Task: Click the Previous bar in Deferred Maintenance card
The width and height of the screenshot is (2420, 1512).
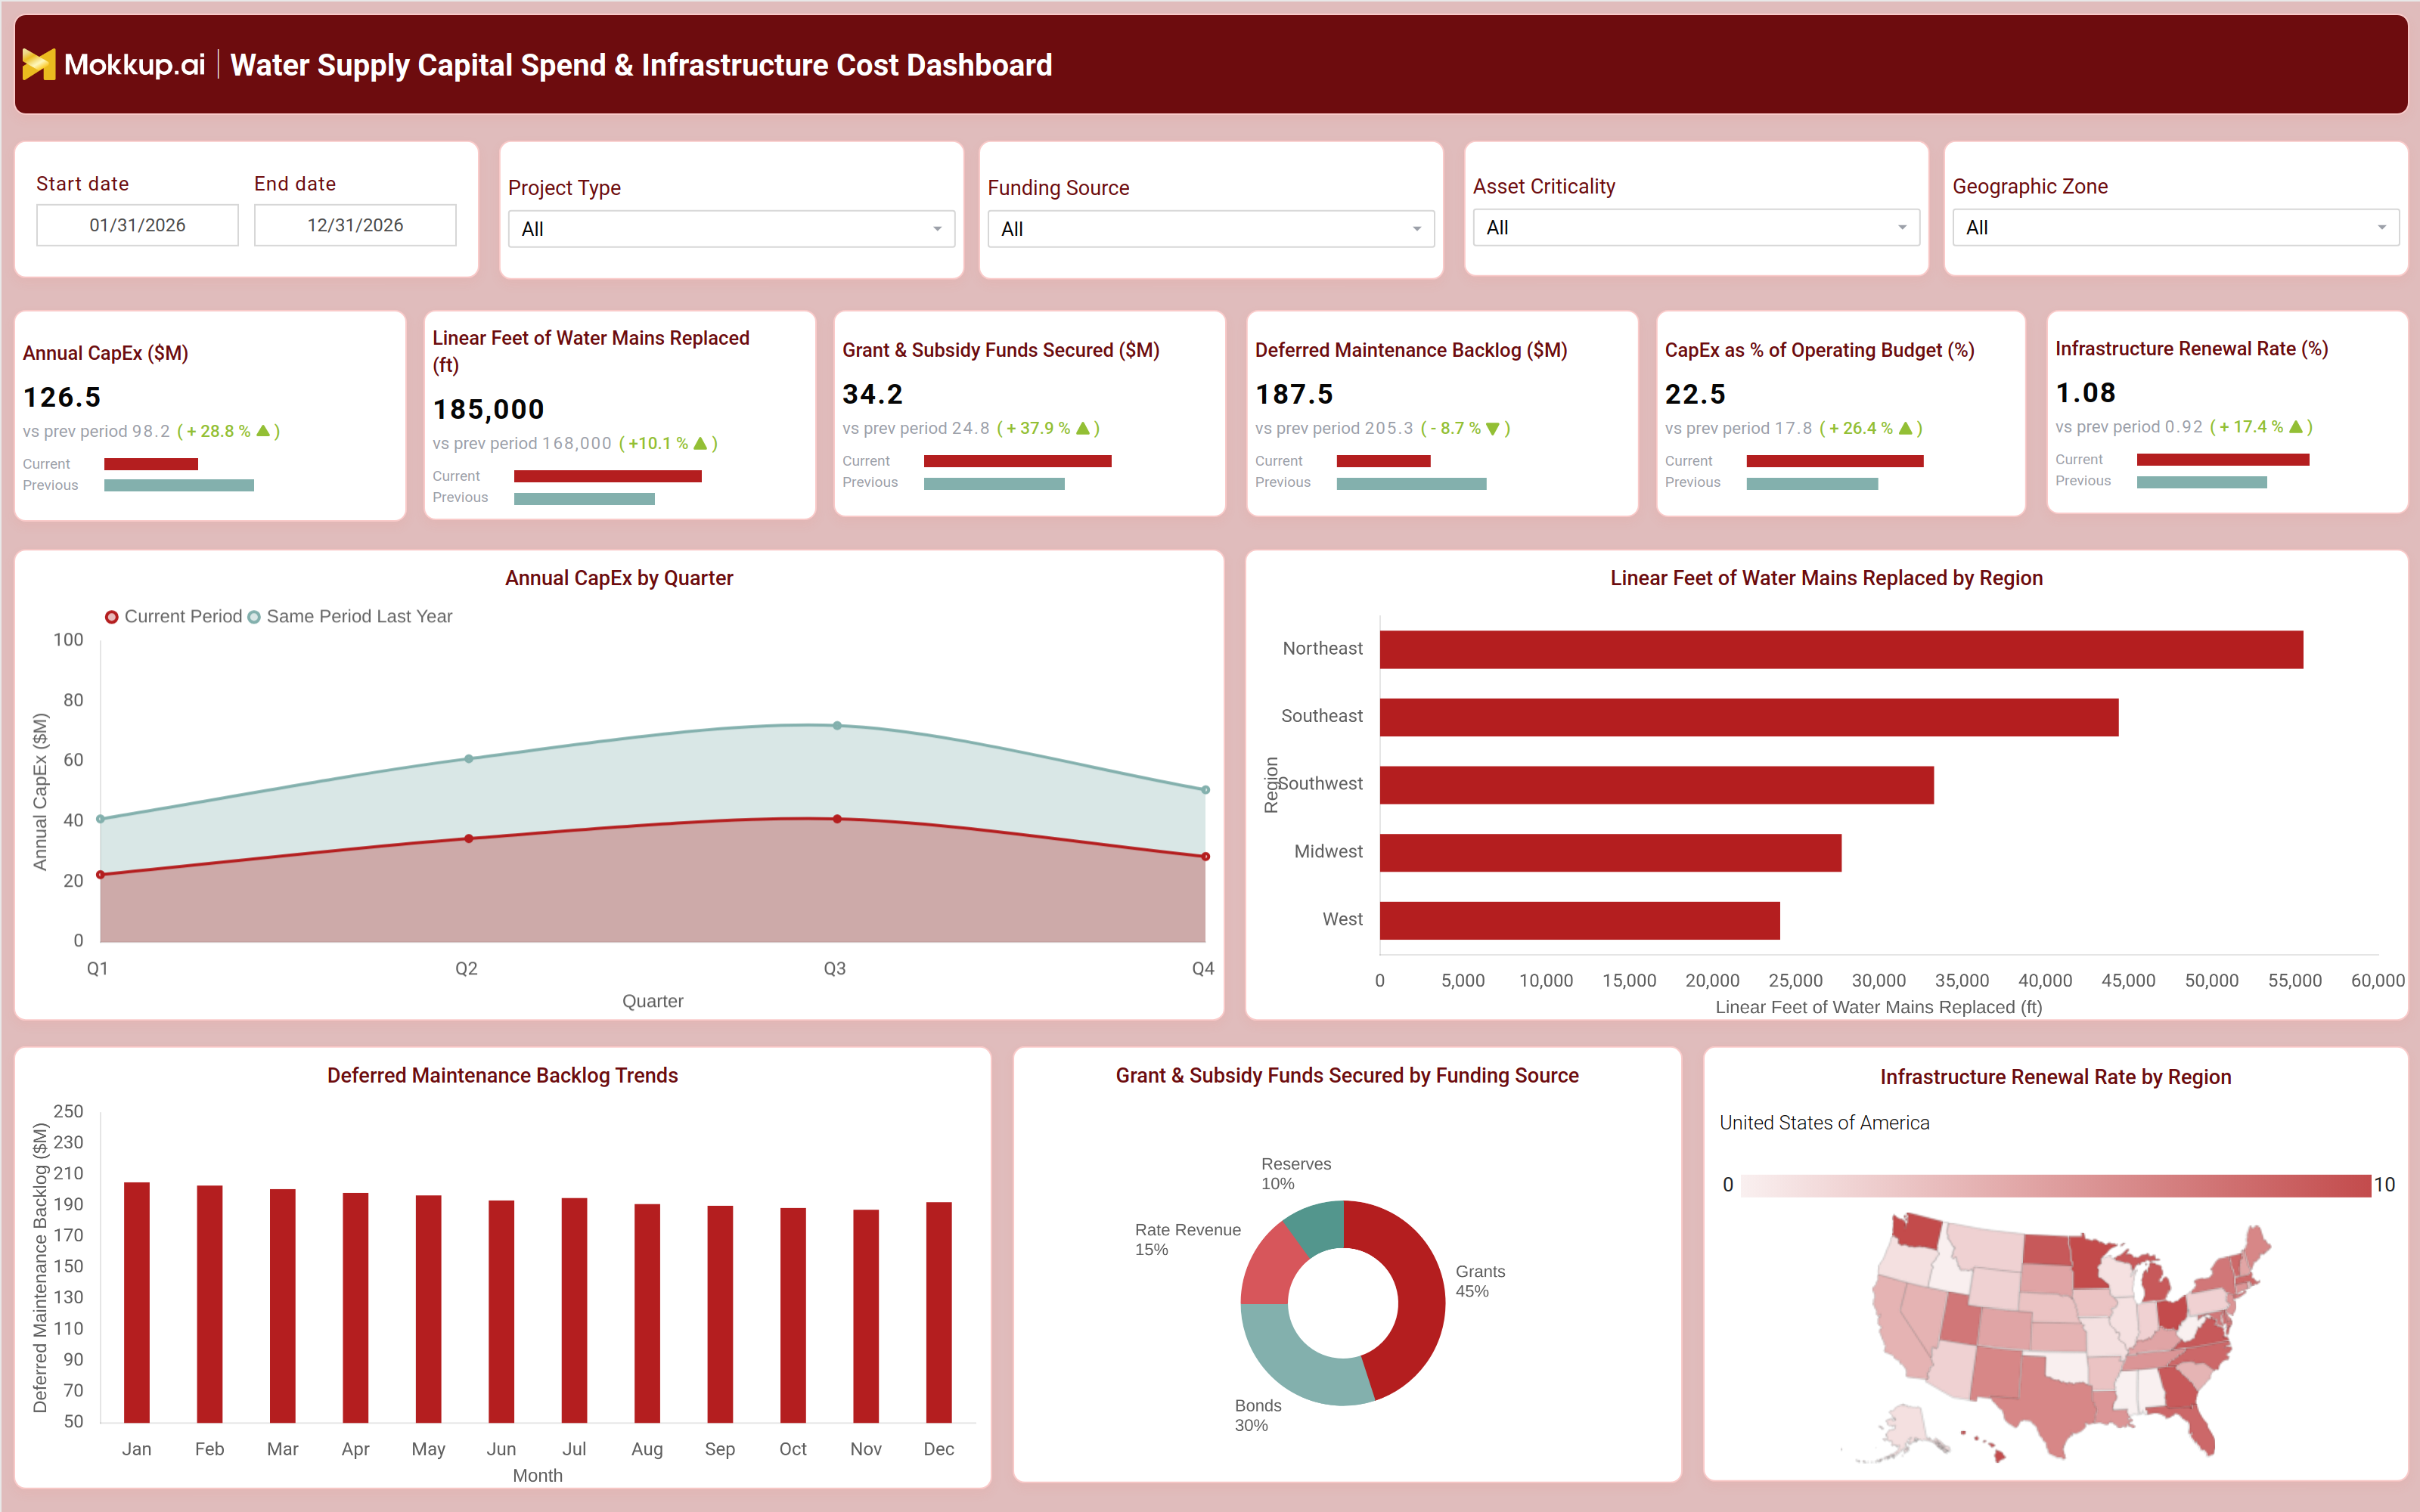Action: coord(1411,484)
